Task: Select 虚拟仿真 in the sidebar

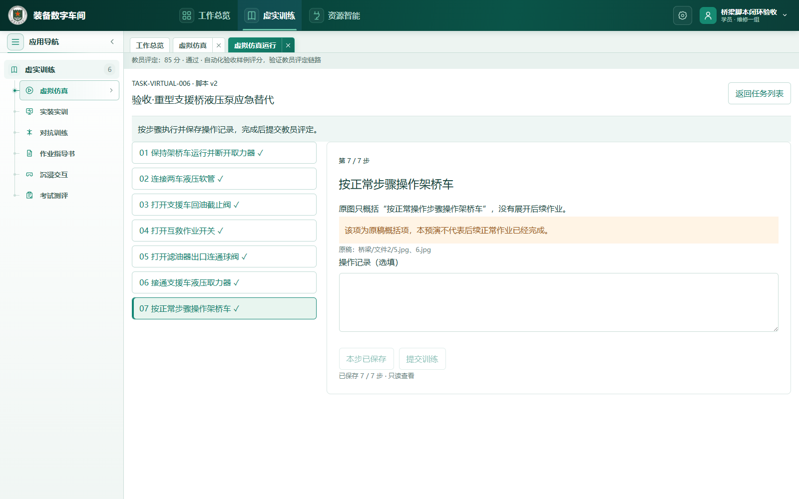Action: click(69, 90)
